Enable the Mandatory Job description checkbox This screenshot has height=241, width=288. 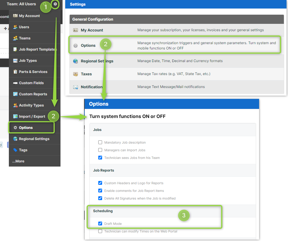pos(100,142)
